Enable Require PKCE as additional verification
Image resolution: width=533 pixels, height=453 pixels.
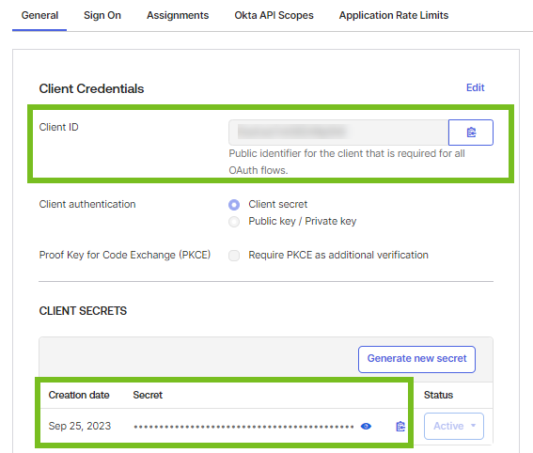tap(234, 256)
